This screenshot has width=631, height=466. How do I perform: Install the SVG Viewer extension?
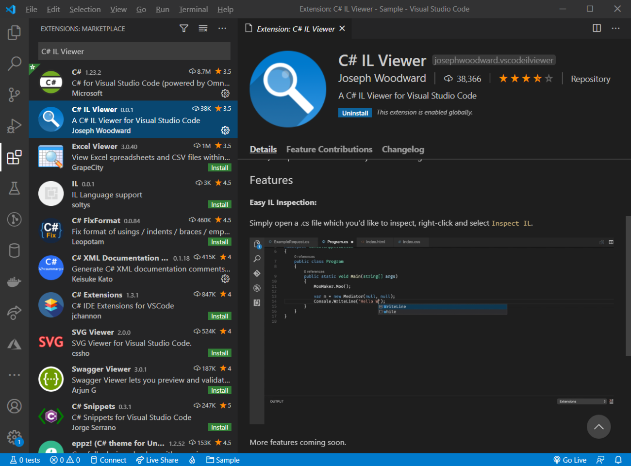(219, 353)
